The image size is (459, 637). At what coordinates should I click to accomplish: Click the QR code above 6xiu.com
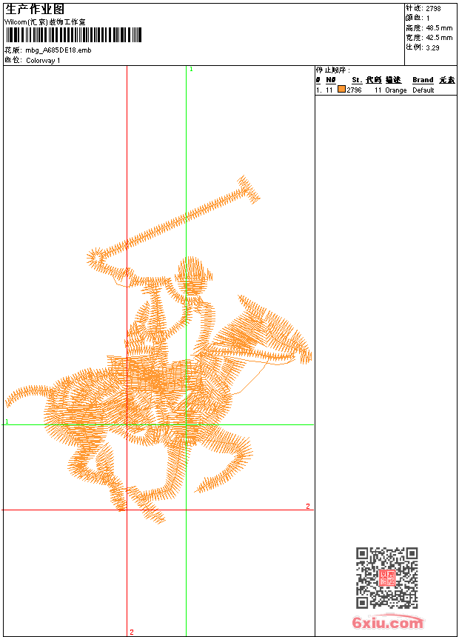387,578
